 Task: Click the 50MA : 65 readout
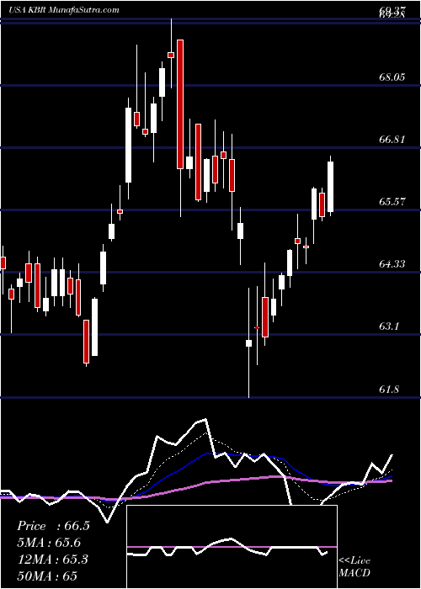pos(47,576)
